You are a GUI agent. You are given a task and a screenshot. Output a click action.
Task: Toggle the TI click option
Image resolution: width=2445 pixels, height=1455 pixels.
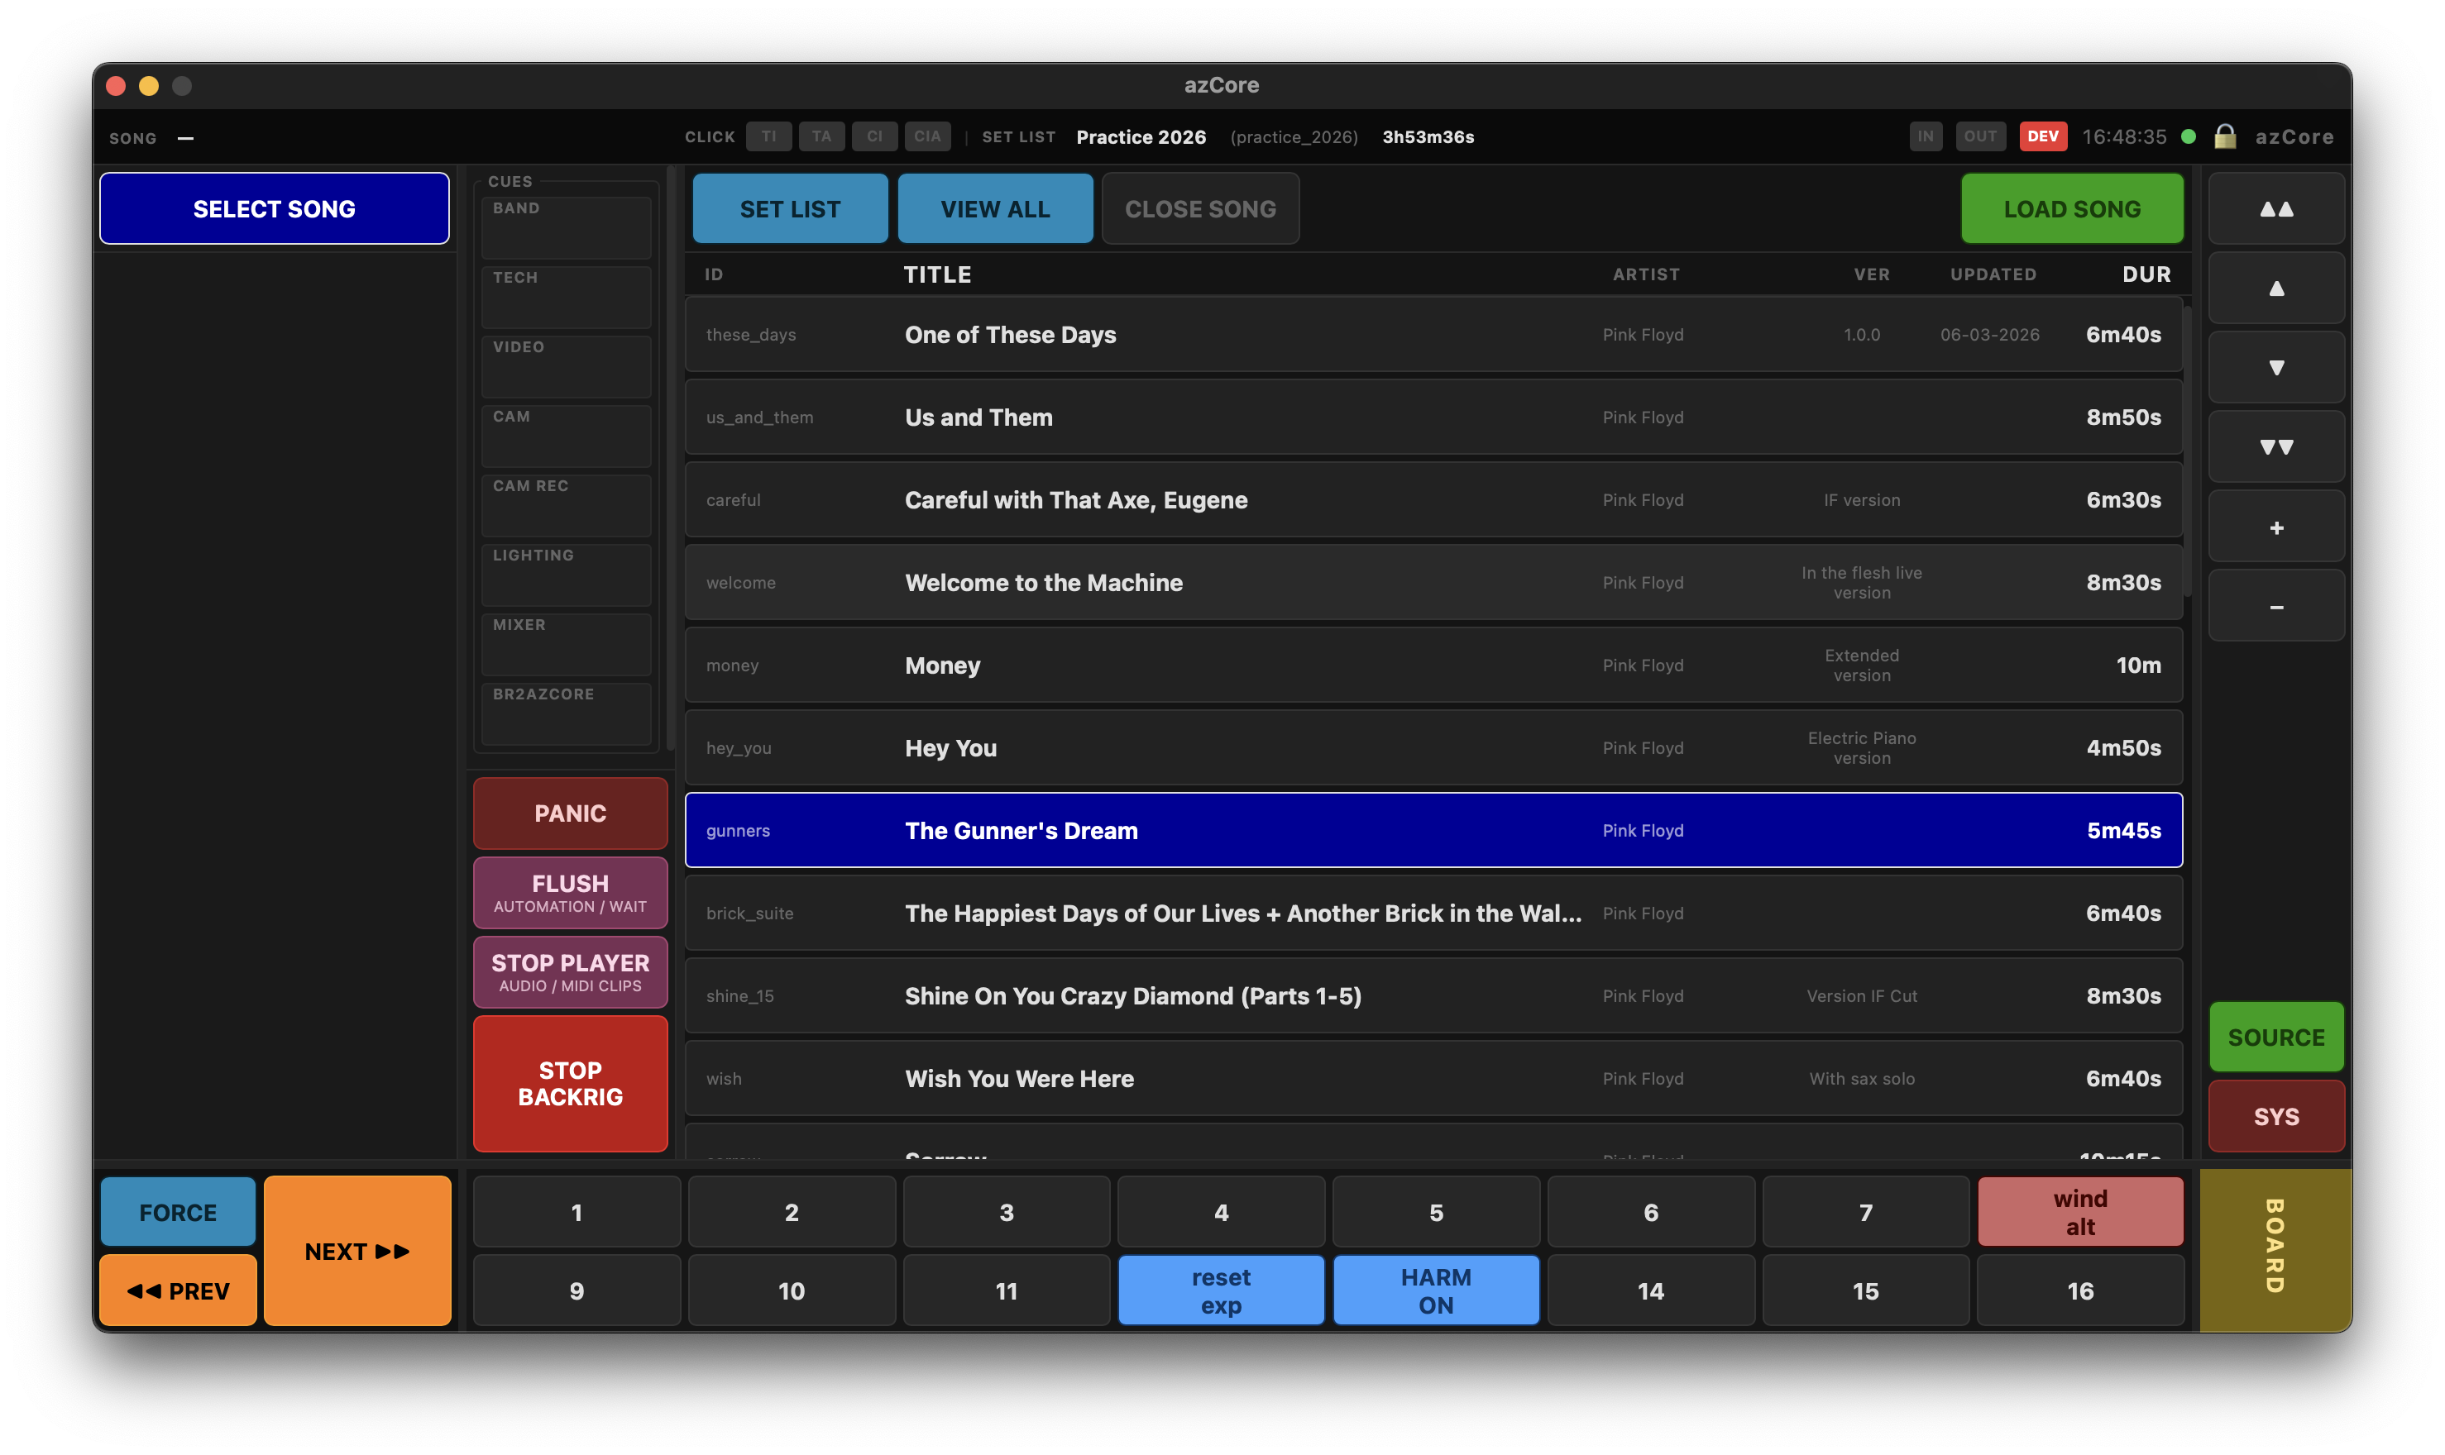click(x=769, y=136)
